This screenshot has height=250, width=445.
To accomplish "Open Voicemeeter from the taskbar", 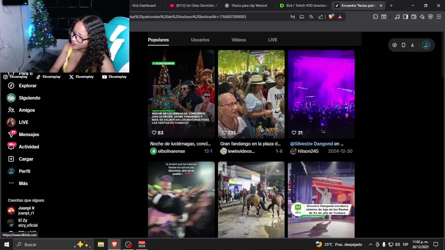I will pos(142,244).
